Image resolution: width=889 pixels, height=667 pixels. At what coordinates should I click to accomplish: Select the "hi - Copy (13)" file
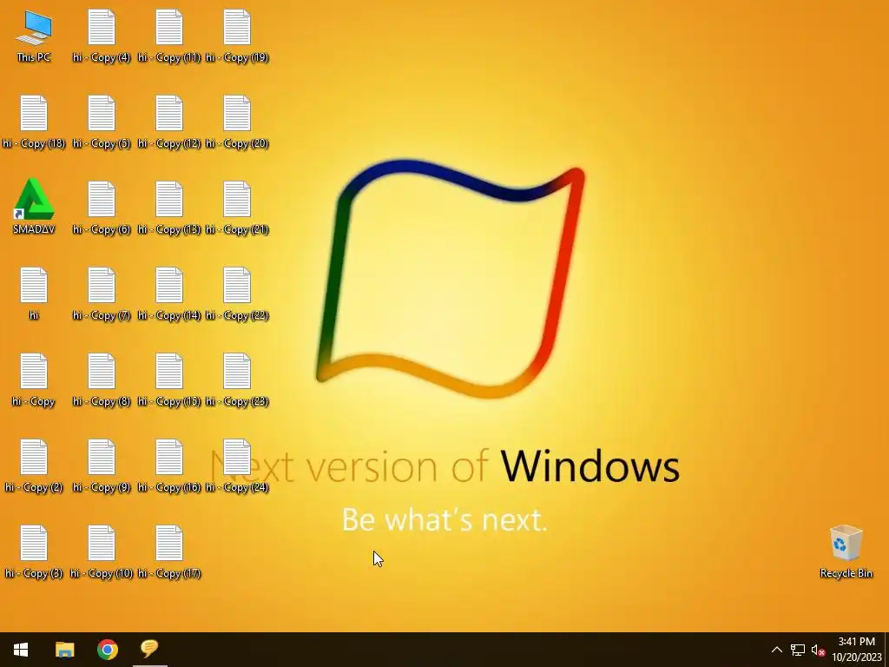coord(169,208)
